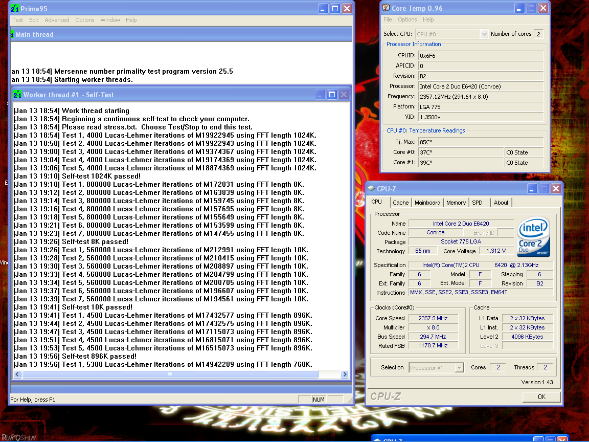Click the Core #1 temperature 39C°

(x=461, y=162)
